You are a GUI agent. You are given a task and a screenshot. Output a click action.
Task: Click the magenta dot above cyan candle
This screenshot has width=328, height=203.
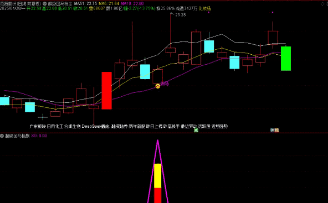coord(209,12)
